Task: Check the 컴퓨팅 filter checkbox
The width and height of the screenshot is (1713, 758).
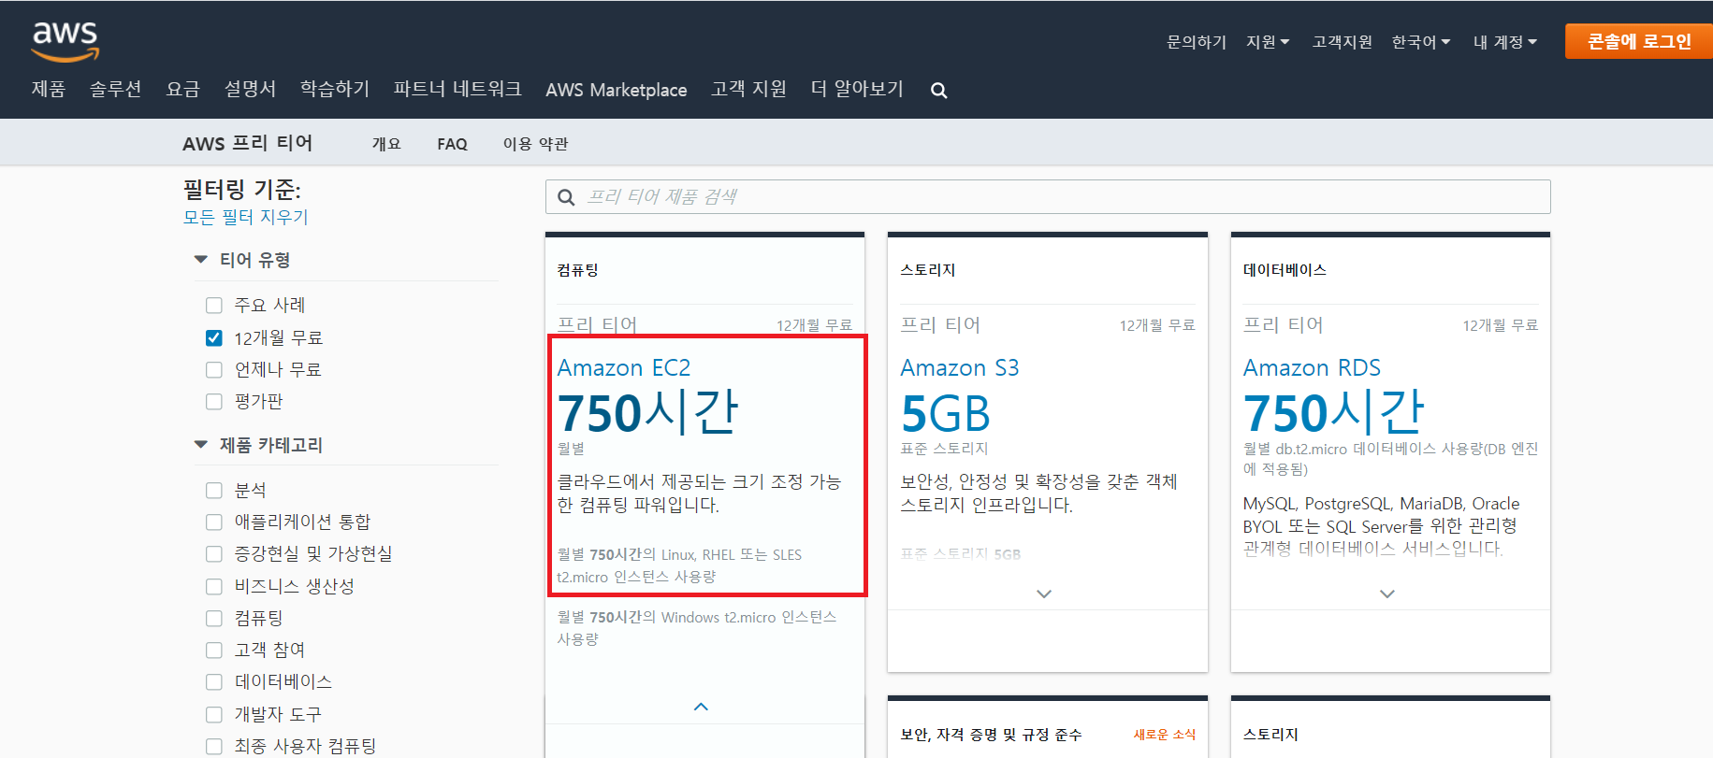Action: (x=214, y=619)
